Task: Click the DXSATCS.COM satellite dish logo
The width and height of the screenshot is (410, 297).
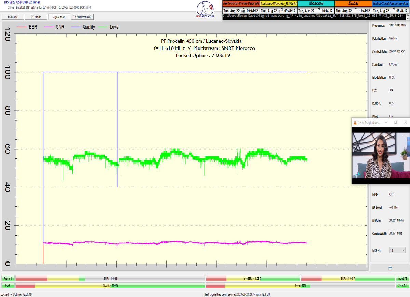Action: 205,10
